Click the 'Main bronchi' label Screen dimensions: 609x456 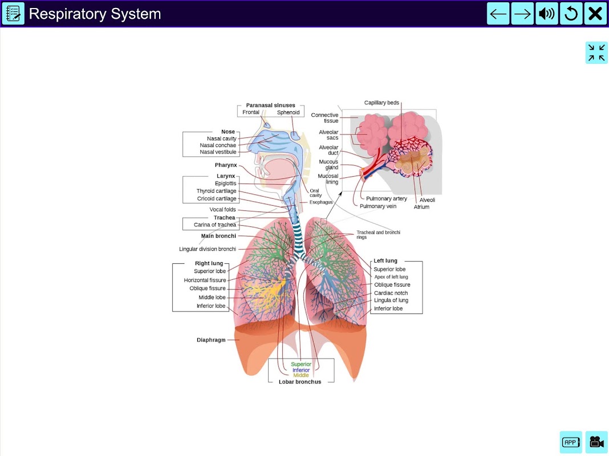pos(218,235)
